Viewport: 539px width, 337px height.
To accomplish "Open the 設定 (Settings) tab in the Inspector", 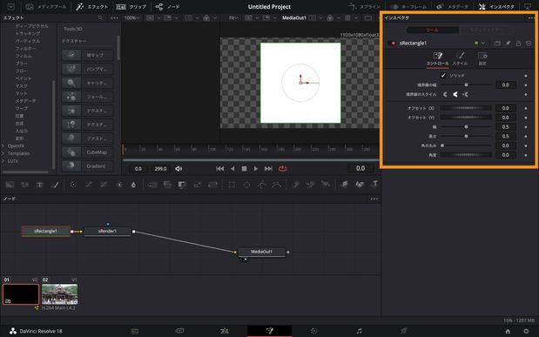I will click(x=482, y=58).
